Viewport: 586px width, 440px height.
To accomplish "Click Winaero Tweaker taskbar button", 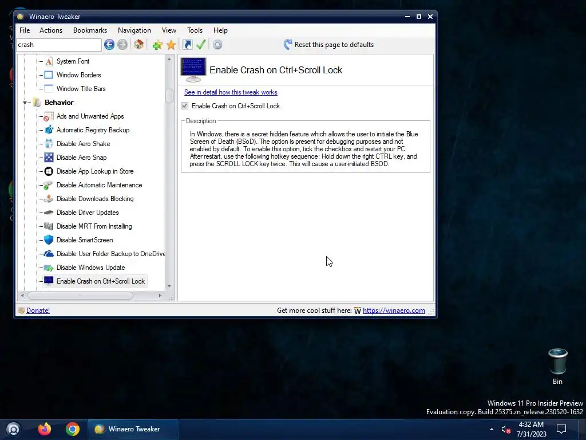I will pos(133,429).
